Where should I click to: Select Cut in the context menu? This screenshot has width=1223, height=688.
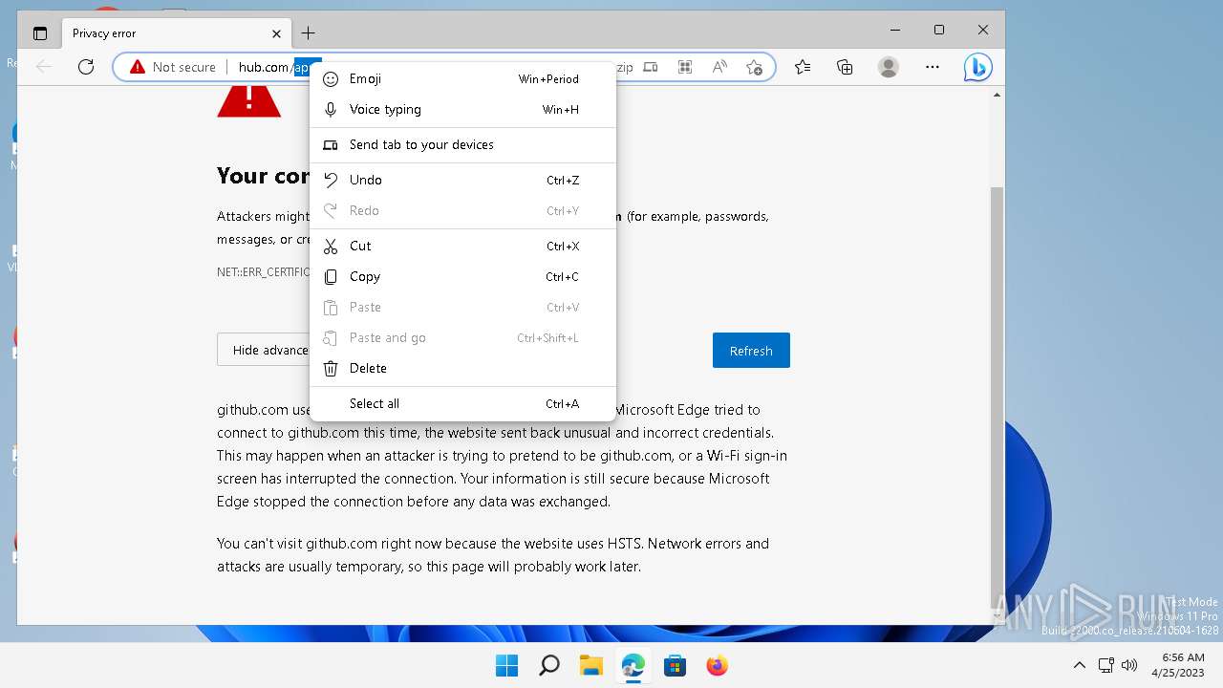[x=462, y=247]
